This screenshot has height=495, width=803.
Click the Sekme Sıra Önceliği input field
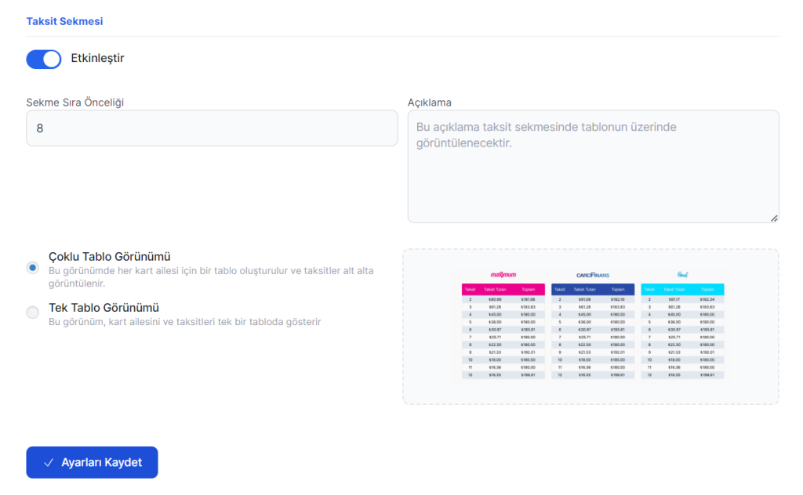(x=212, y=128)
